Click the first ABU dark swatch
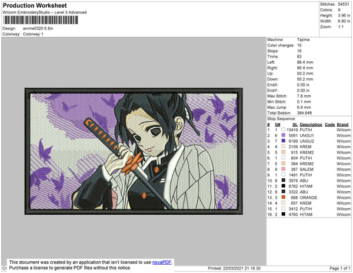The height and width of the screenshot is (273, 353). (283, 181)
